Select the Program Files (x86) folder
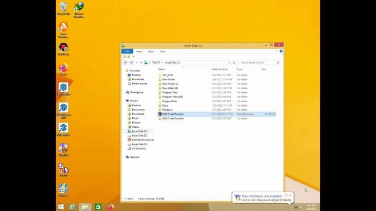376x211 pixels. pos(217,97)
